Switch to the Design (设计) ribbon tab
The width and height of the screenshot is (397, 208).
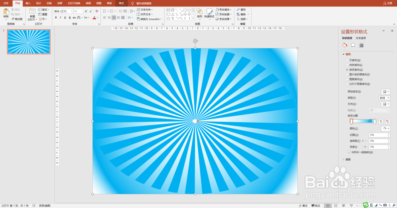click(39, 3)
